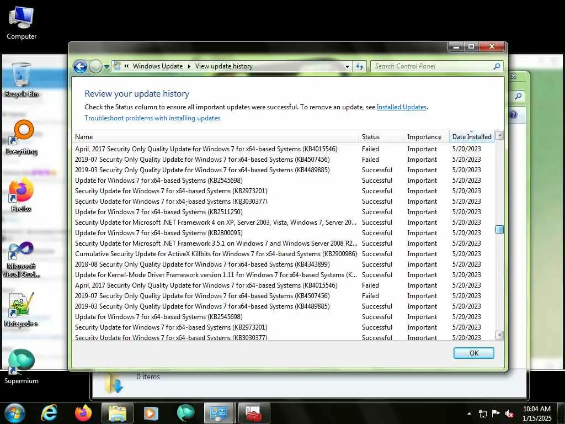
Task: Open Supermium from the taskbar
Action: pos(185,413)
